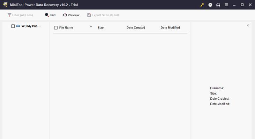This screenshot has width=255, height=139.
Task: Click the Filename: label in details
Action: click(217, 88)
